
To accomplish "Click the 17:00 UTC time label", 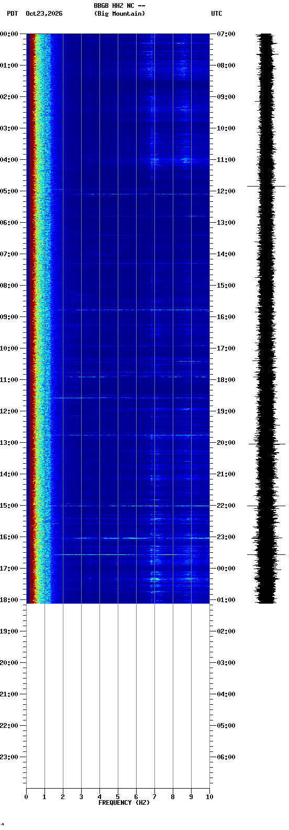I will tap(226, 348).
